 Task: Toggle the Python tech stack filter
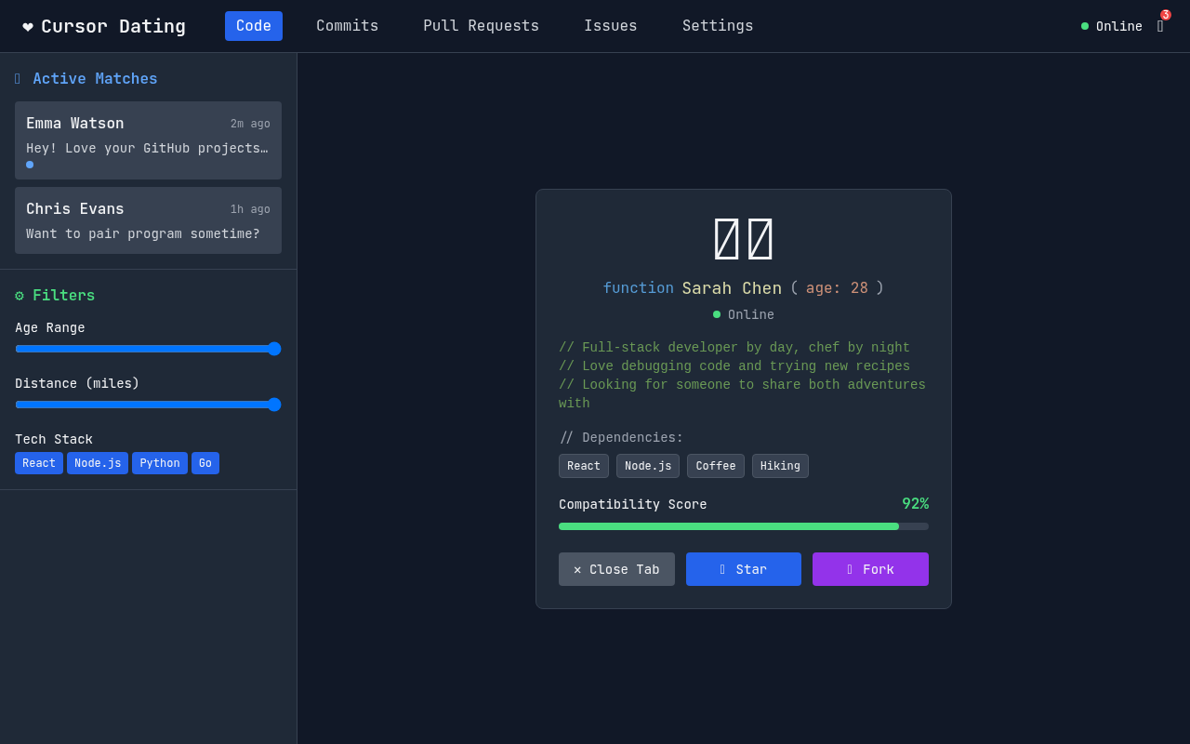pos(160,463)
